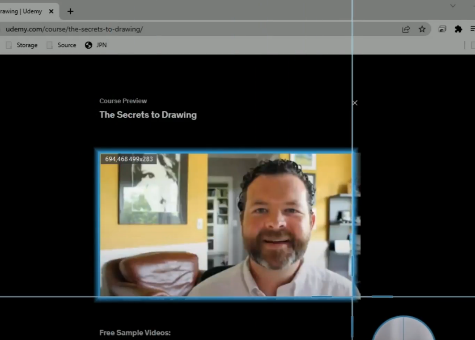The width and height of the screenshot is (475, 340).
Task: Click the course title The Secrets to Drawing
Action: click(x=148, y=115)
